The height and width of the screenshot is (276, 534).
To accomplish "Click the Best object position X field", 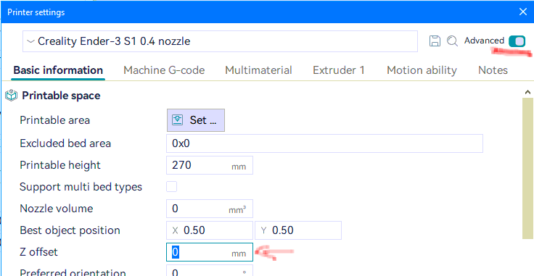I will [210, 230].
